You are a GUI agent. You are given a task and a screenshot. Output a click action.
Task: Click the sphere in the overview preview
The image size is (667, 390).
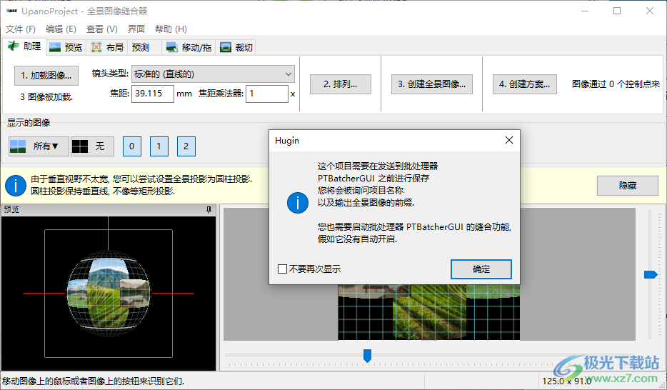(x=109, y=293)
